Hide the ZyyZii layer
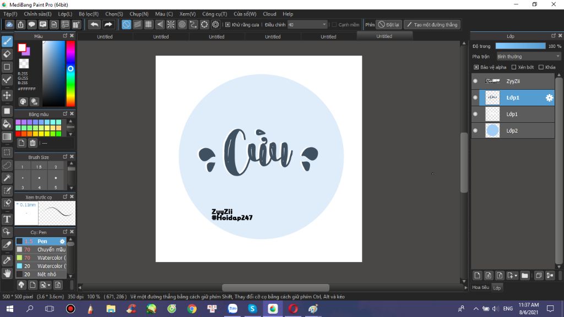The width and height of the screenshot is (564, 317). coord(475,81)
